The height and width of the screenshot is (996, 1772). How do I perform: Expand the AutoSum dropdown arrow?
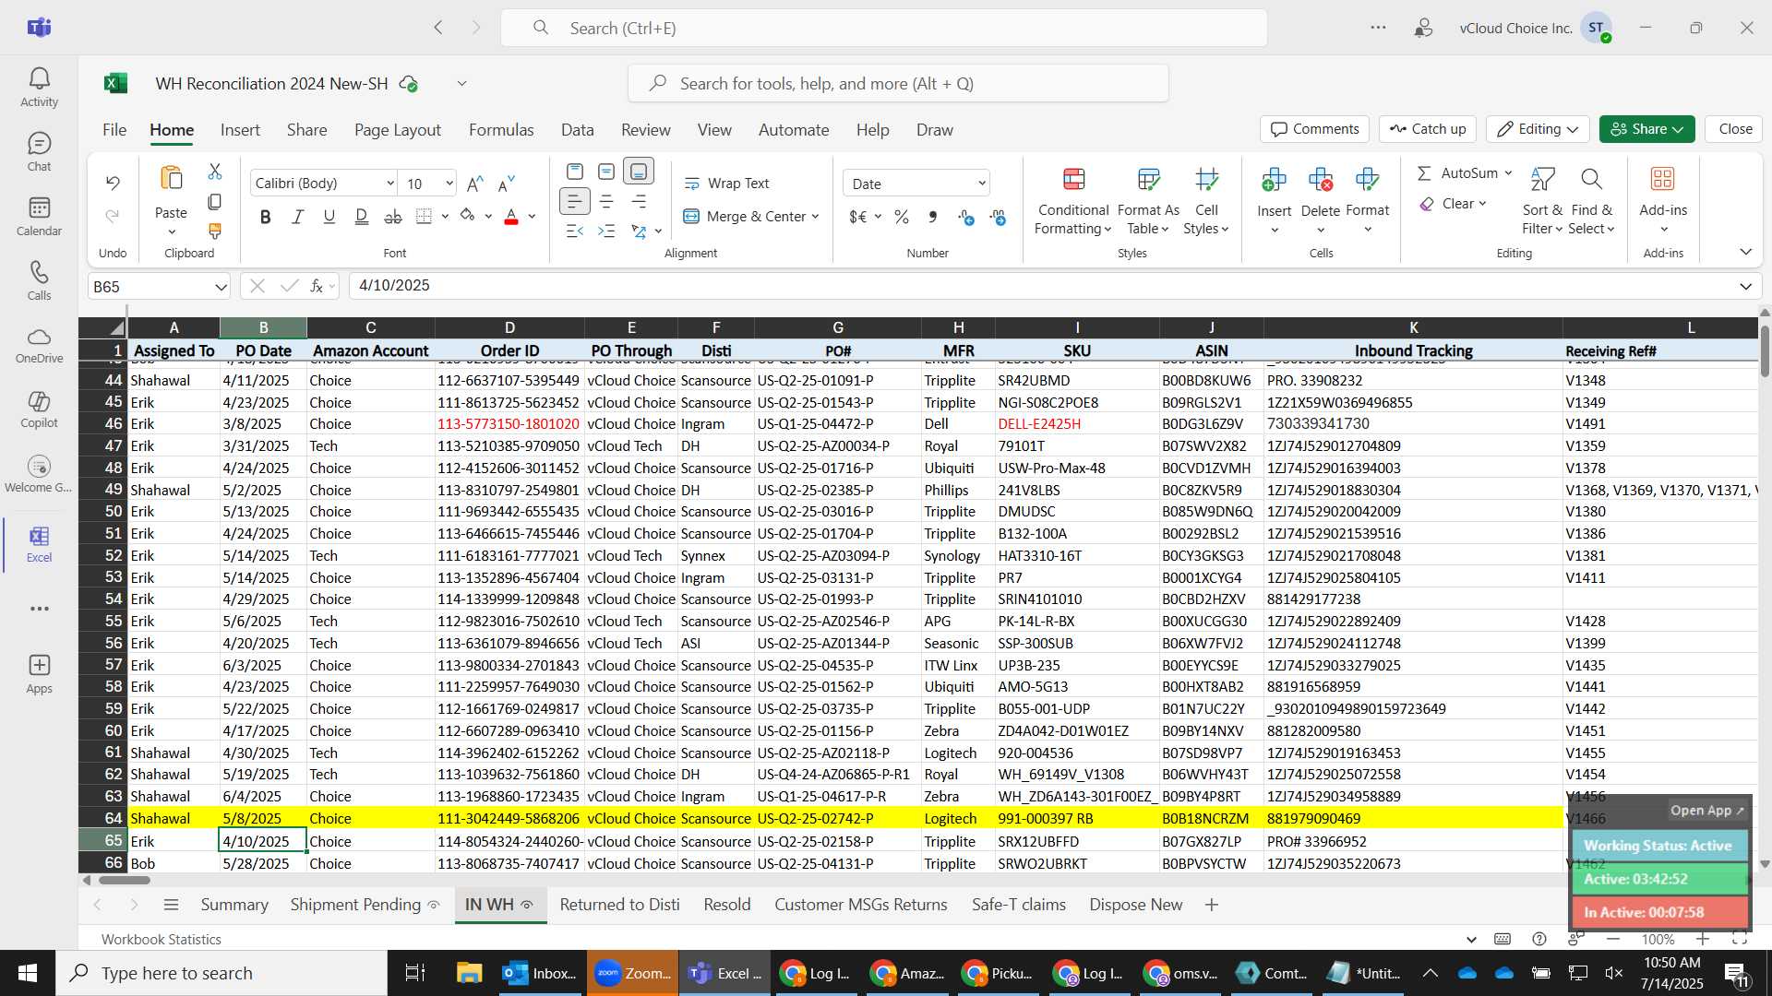tap(1508, 173)
